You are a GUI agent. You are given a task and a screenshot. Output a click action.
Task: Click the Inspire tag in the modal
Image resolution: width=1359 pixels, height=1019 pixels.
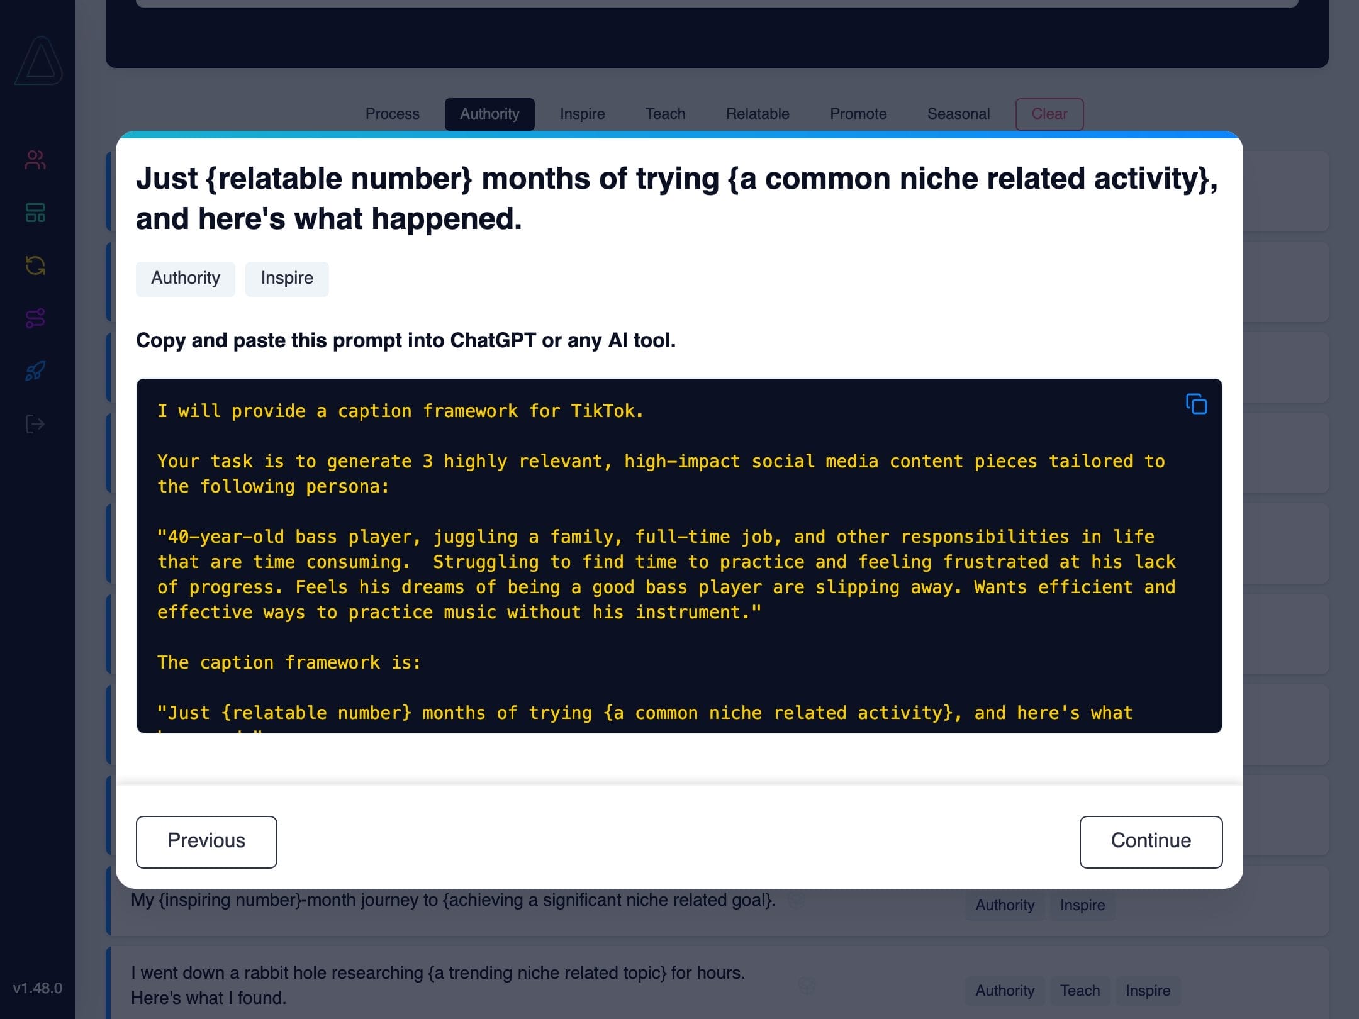tap(287, 278)
